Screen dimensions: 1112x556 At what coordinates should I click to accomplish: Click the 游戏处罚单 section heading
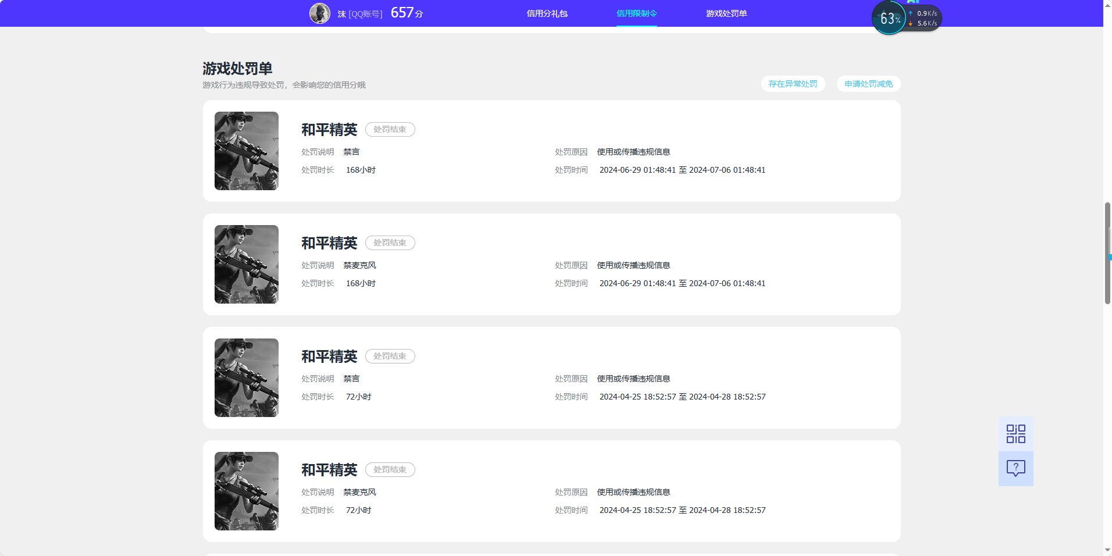pyautogui.click(x=237, y=69)
